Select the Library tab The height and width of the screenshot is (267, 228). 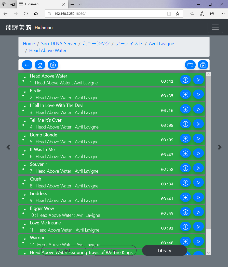click(164, 250)
